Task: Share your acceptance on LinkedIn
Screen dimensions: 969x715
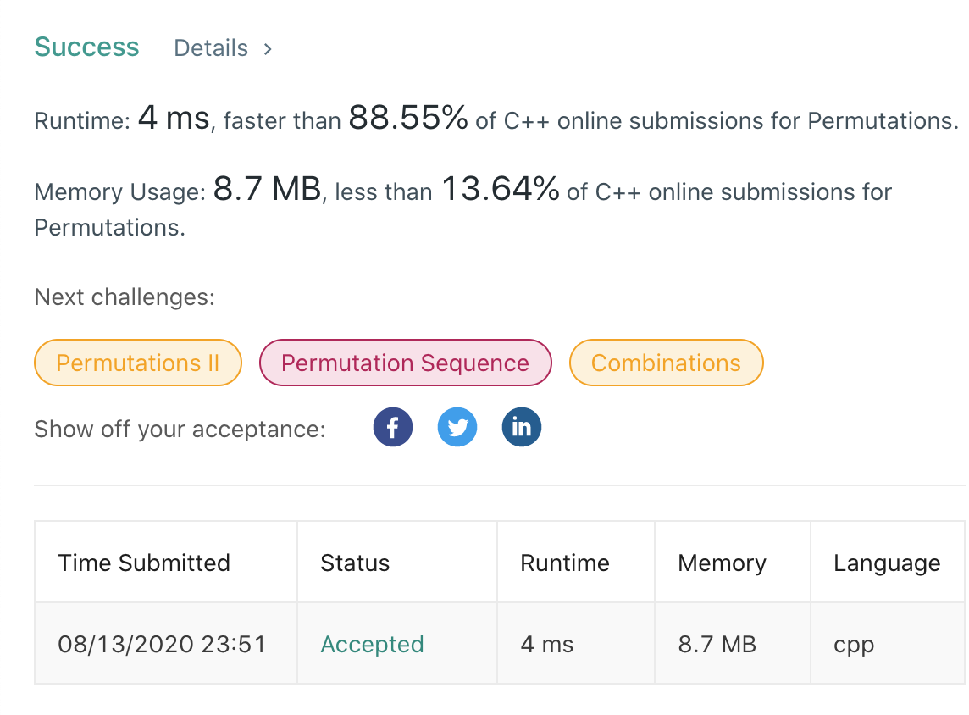Action: (x=522, y=427)
